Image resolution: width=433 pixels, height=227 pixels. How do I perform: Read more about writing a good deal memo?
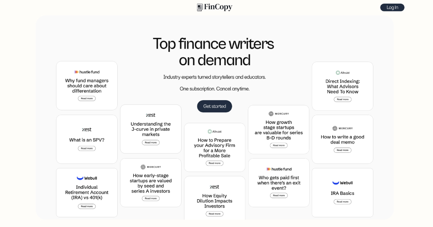(342, 150)
